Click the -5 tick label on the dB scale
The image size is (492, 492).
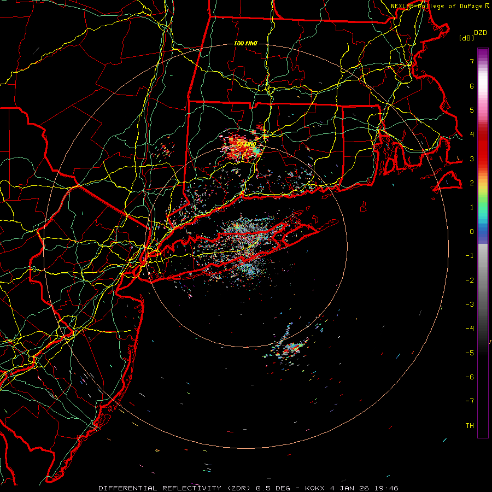[470, 353]
